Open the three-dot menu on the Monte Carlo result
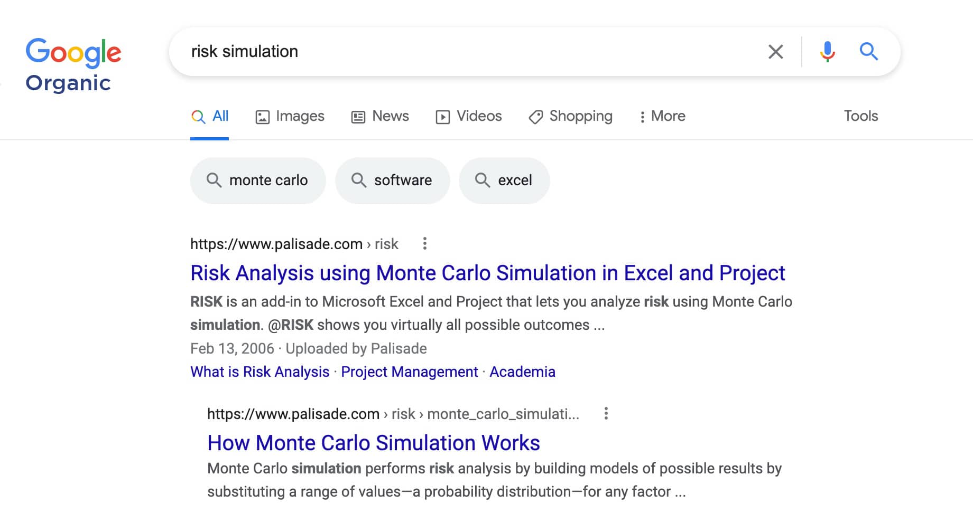973x513 pixels. tap(606, 414)
